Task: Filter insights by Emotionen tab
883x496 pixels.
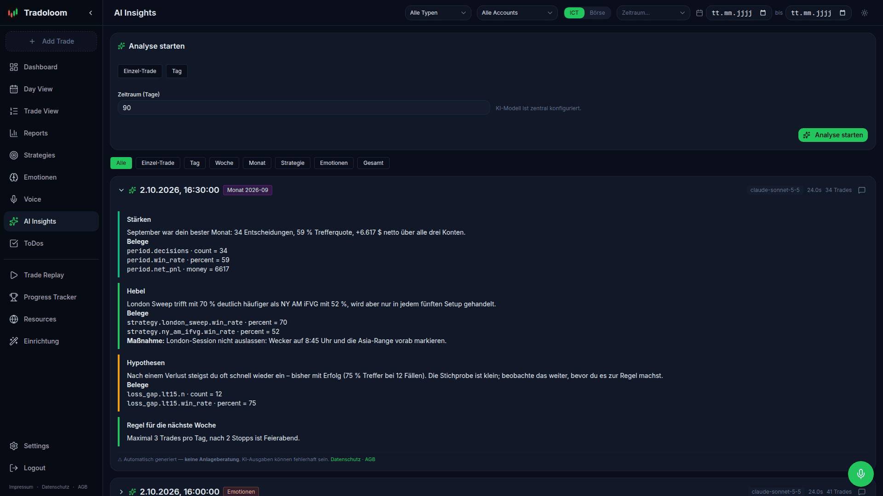Action: click(x=334, y=163)
